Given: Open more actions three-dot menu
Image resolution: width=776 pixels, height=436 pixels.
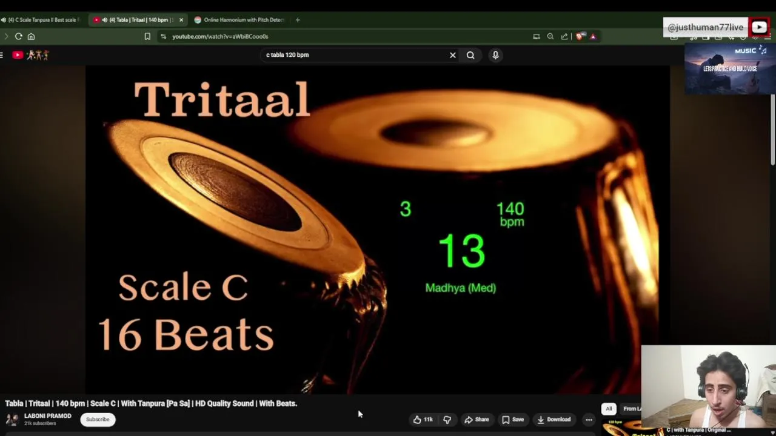Looking at the screenshot, I should click(589, 419).
